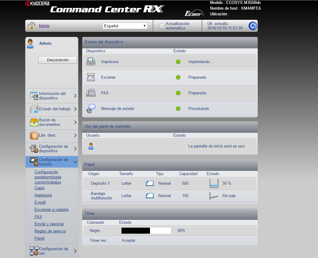The width and height of the screenshot is (318, 258).
Task: Click the Buzón de documentos icon
Action: pos(34,122)
